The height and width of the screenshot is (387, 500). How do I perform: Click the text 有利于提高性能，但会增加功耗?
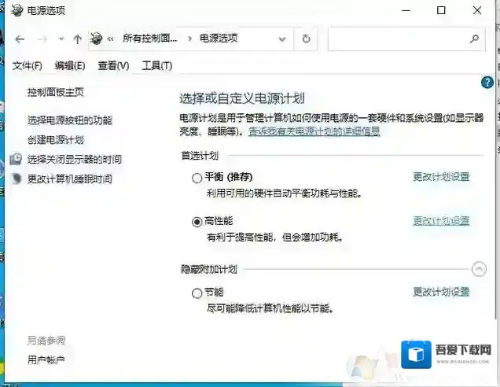275,237
